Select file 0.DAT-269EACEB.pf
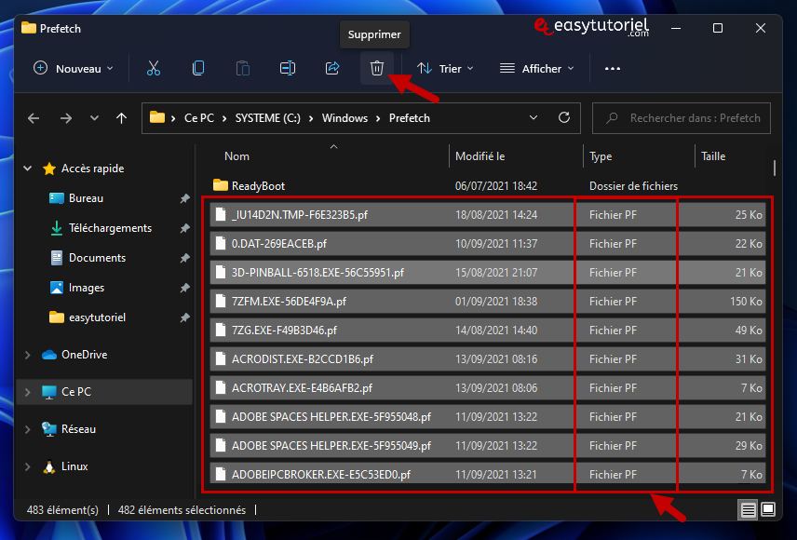 [x=488, y=244]
